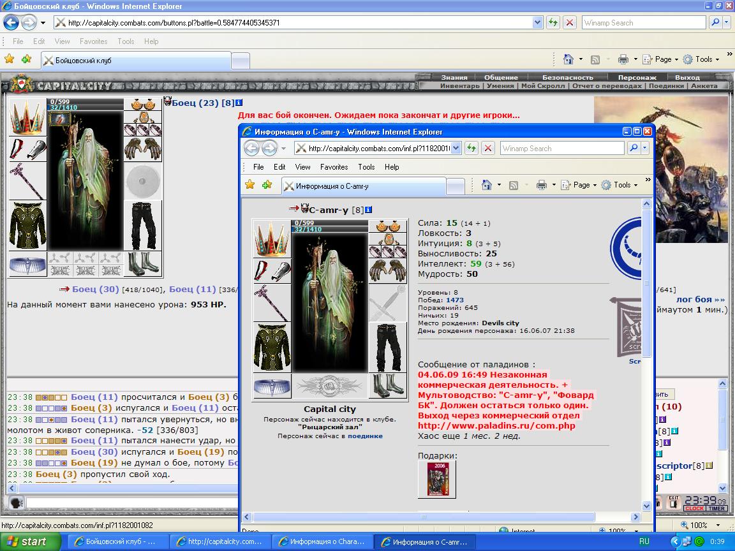Click the RU language indicator on the taskbar

[x=644, y=541]
